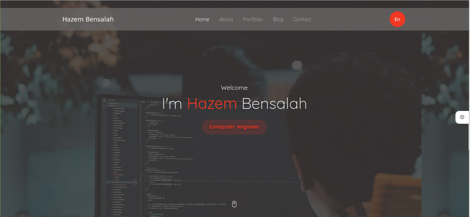Jump to the Contact section
The width and height of the screenshot is (470, 217).
(x=302, y=19)
